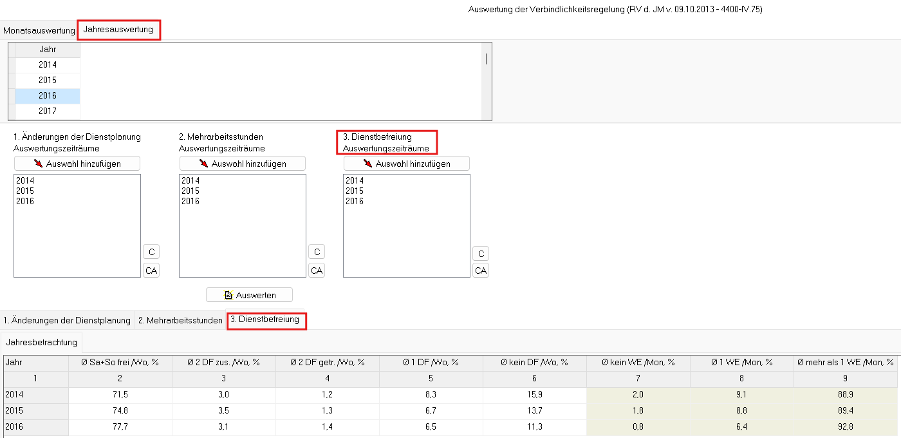Click the year grid's vertical scrollbar
The height and width of the screenshot is (438, 901).
(x=487, y=81)
